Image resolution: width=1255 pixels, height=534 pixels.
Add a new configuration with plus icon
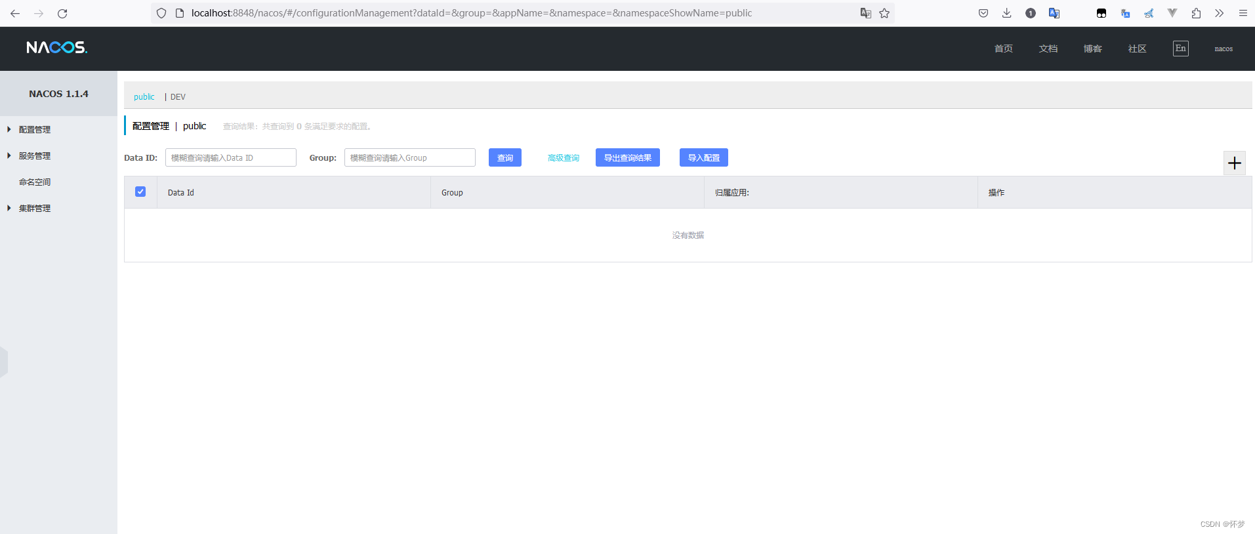pyautogui.click(x=1235, y=163)
